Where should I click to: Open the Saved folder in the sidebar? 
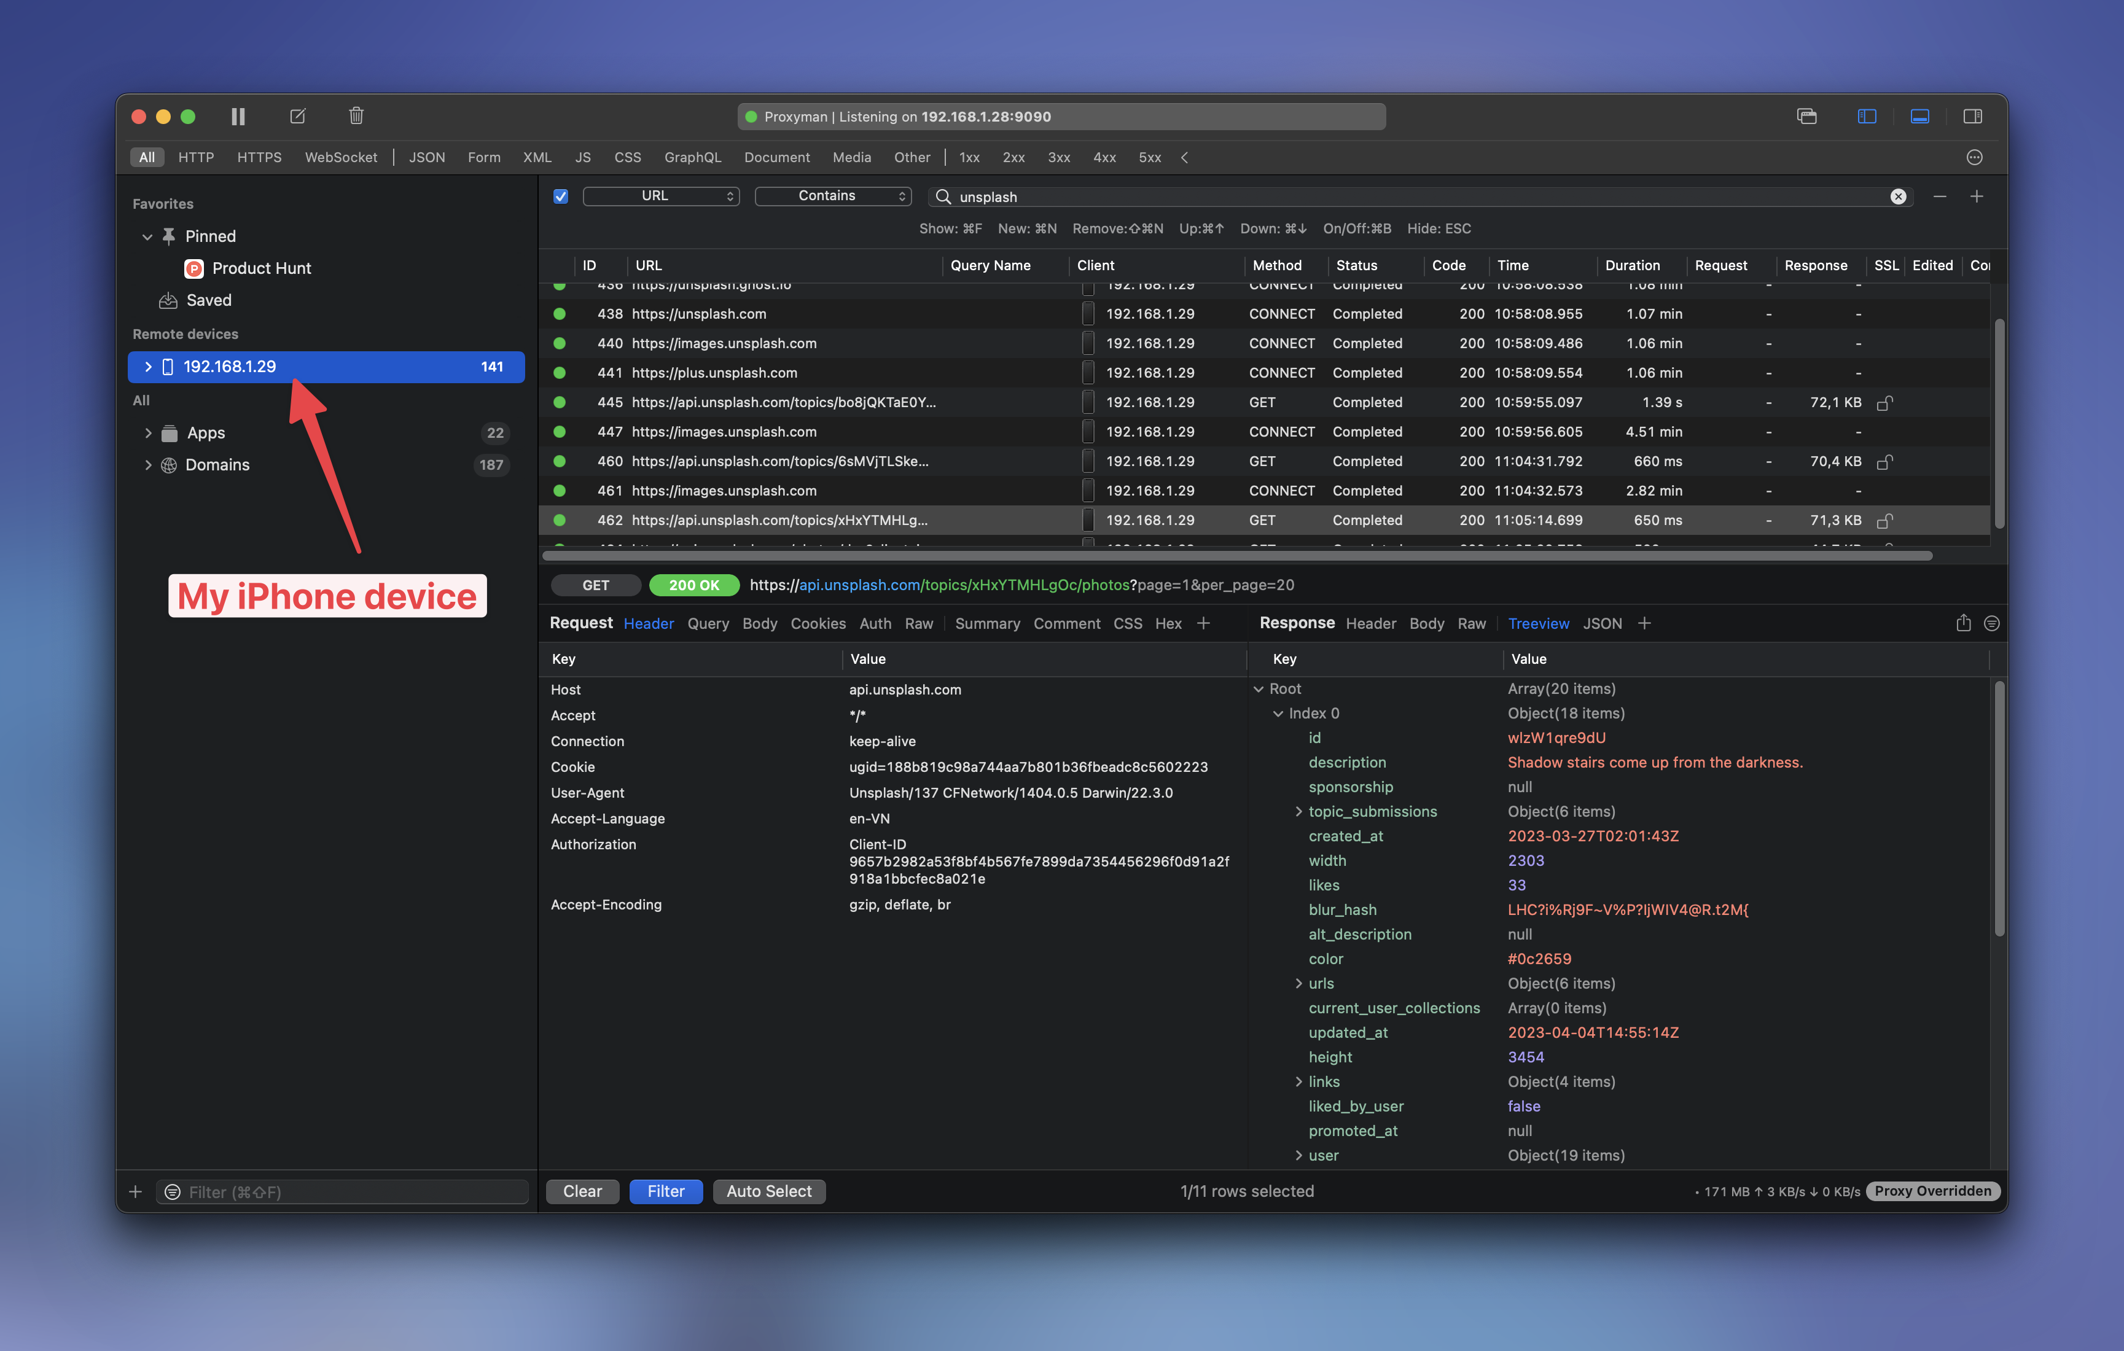(208, 301)
